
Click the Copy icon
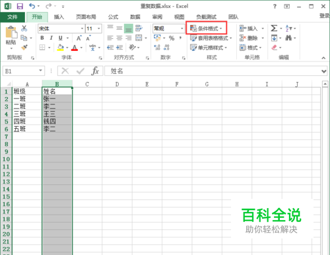24,38
